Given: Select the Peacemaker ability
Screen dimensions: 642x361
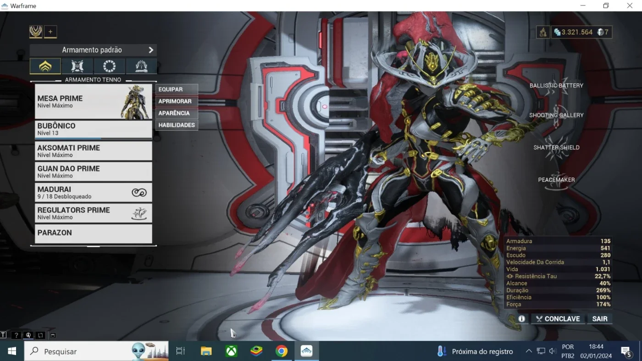Looking at the screenshot, I should click(556, 180).
